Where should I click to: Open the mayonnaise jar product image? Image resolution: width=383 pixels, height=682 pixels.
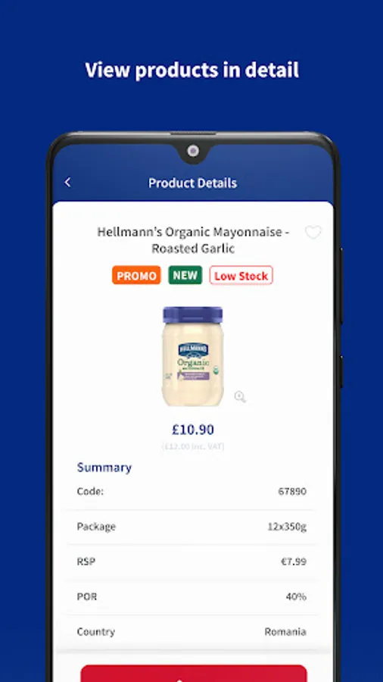[192, 356]
